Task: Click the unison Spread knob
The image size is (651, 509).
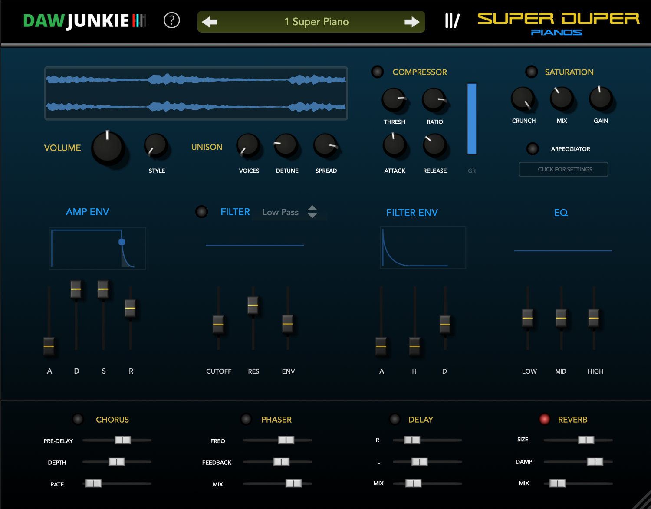Action: [x=326, y=146]
